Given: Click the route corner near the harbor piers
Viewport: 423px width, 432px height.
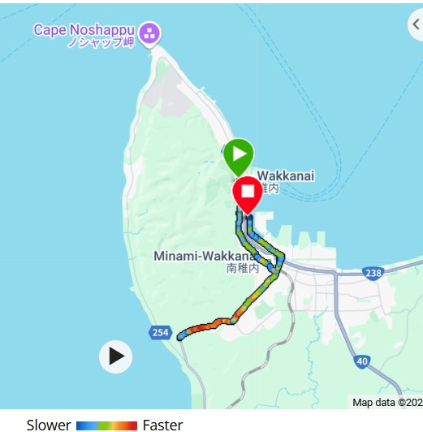Looking at the screenshot, I should click(x=281, y=257).
